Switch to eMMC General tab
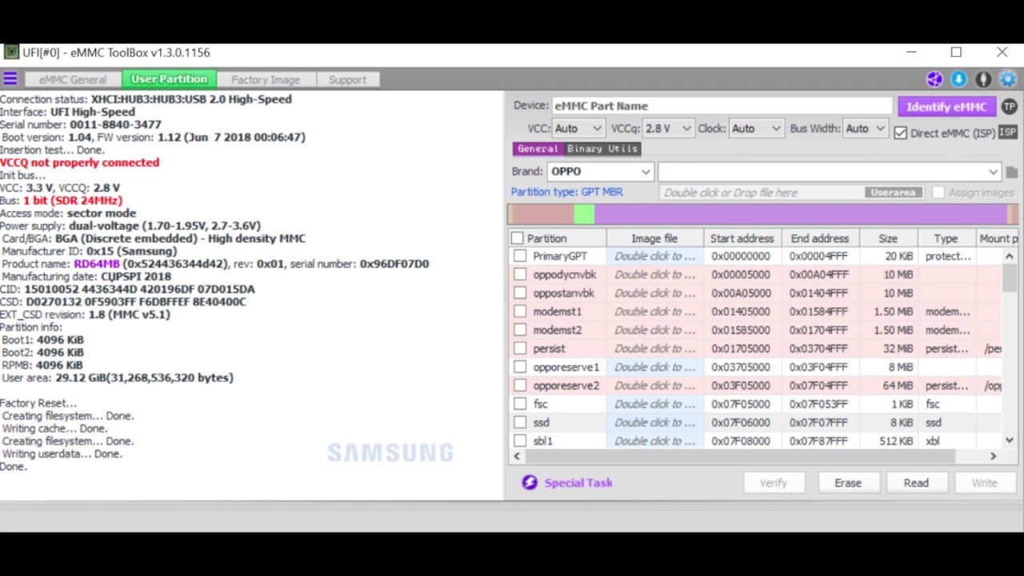The height and width of the screenshot is (576, 1024). [x=73, y=79]
